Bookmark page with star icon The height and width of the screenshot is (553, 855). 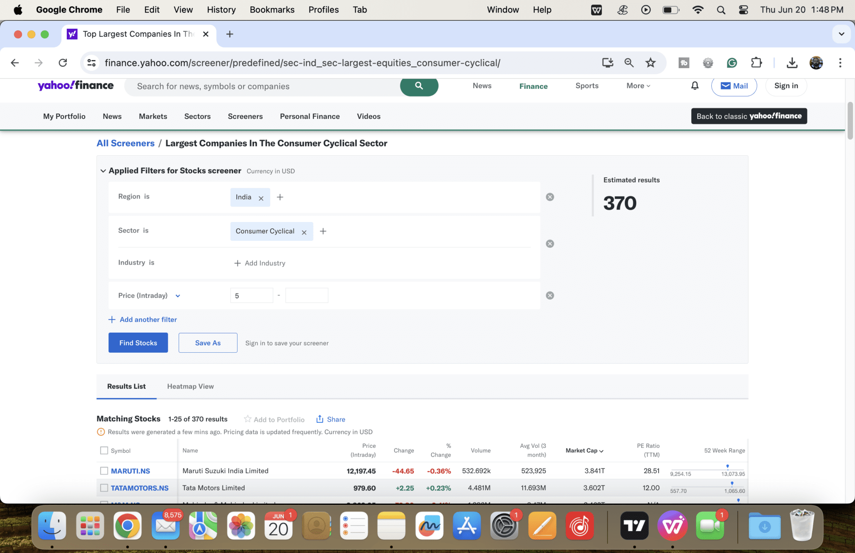pos(650,63)
